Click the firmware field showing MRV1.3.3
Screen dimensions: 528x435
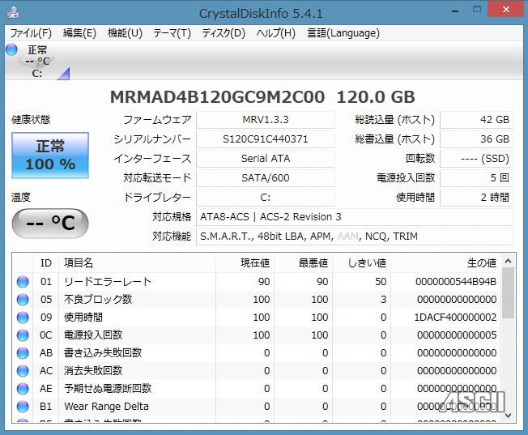[x=265, y=120]
